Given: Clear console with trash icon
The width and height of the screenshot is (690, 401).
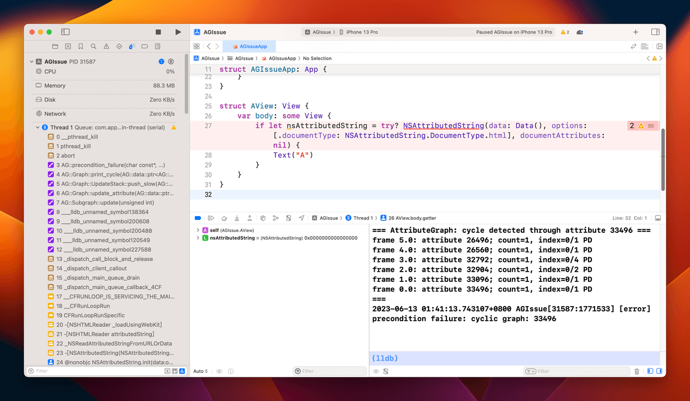Looking at the screenshot, I should click(x=637, y=371).
